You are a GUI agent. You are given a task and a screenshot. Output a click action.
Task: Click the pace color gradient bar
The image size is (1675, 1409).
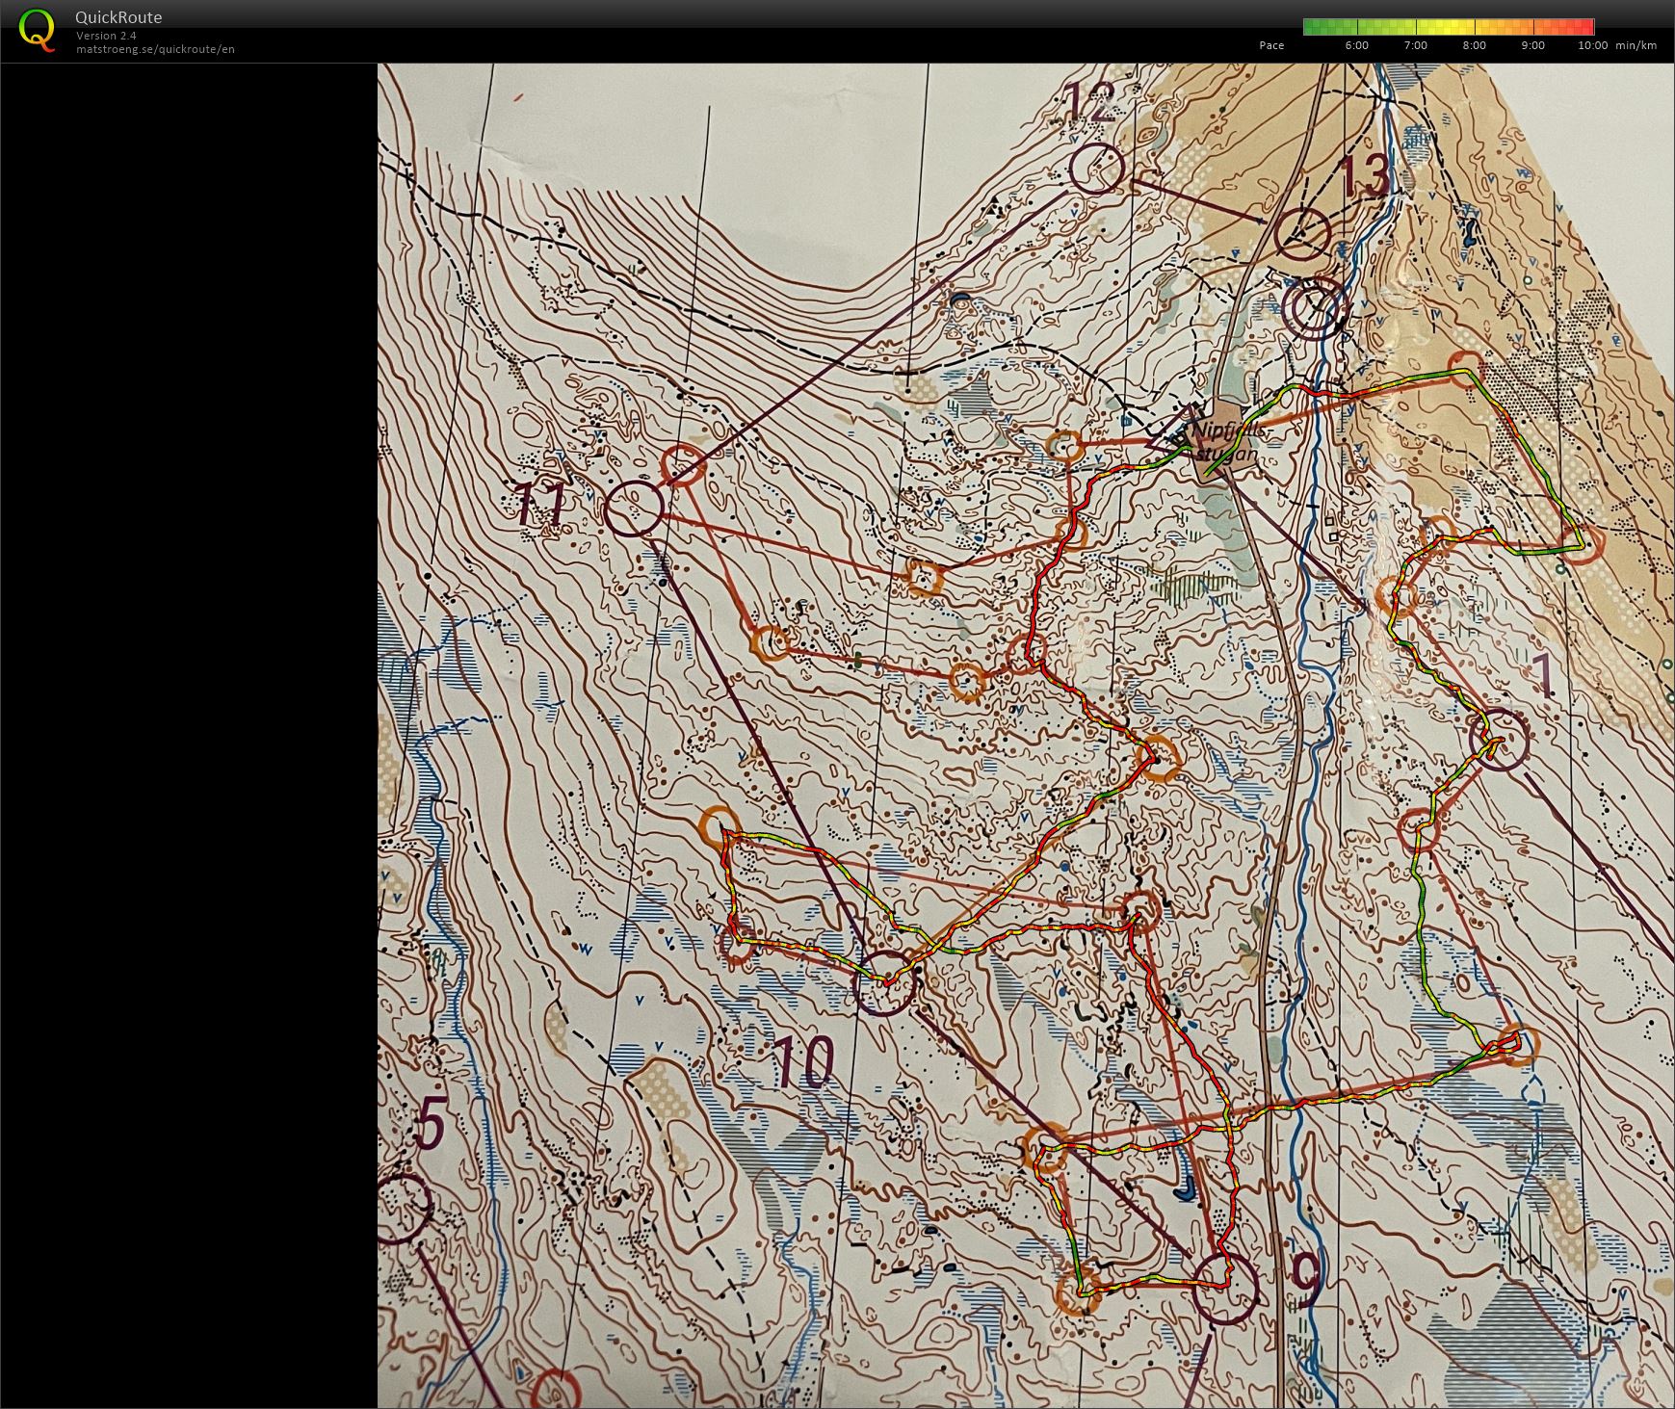pyautogui.click(x=1449, y=27)
